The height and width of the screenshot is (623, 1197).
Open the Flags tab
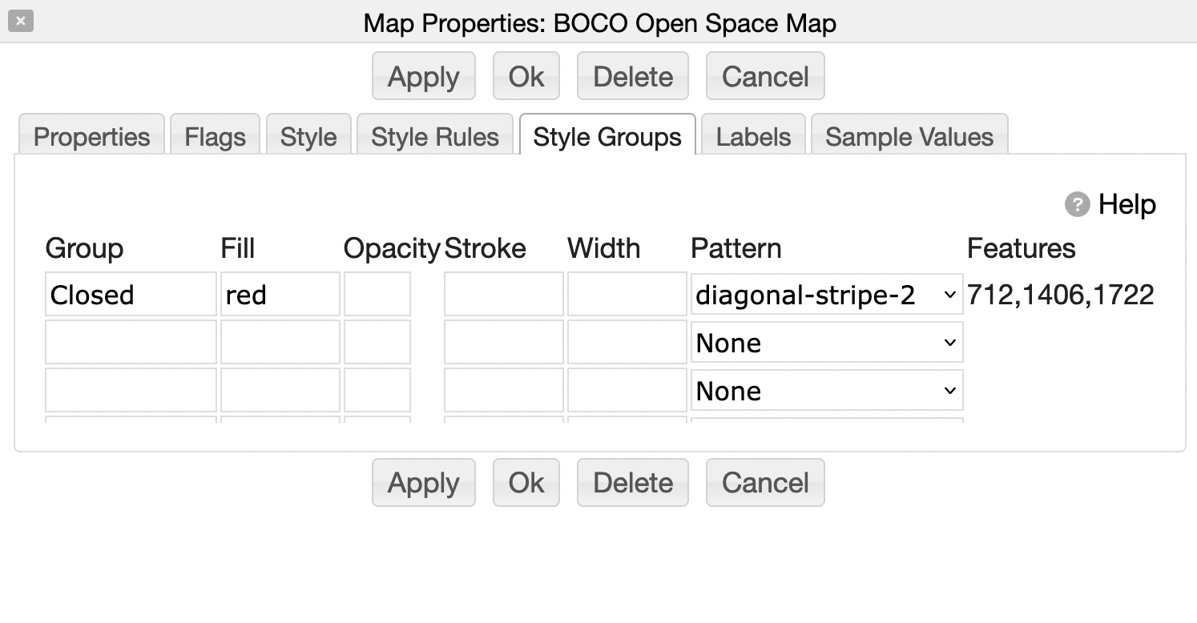[x=215, y=136]
